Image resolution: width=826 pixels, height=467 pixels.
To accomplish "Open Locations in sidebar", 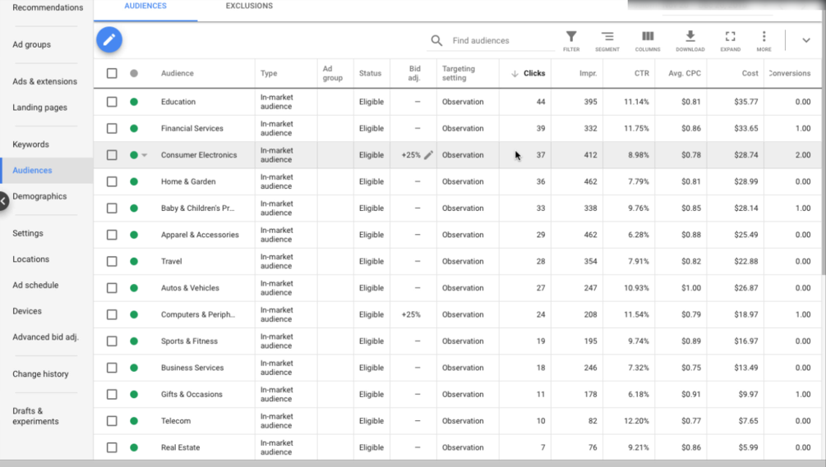I will (x=30, y=259).
